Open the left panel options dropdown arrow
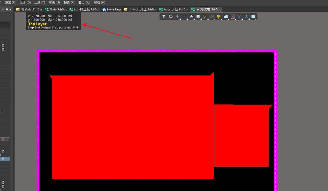The image size is (328, 191). click(3, 9)
